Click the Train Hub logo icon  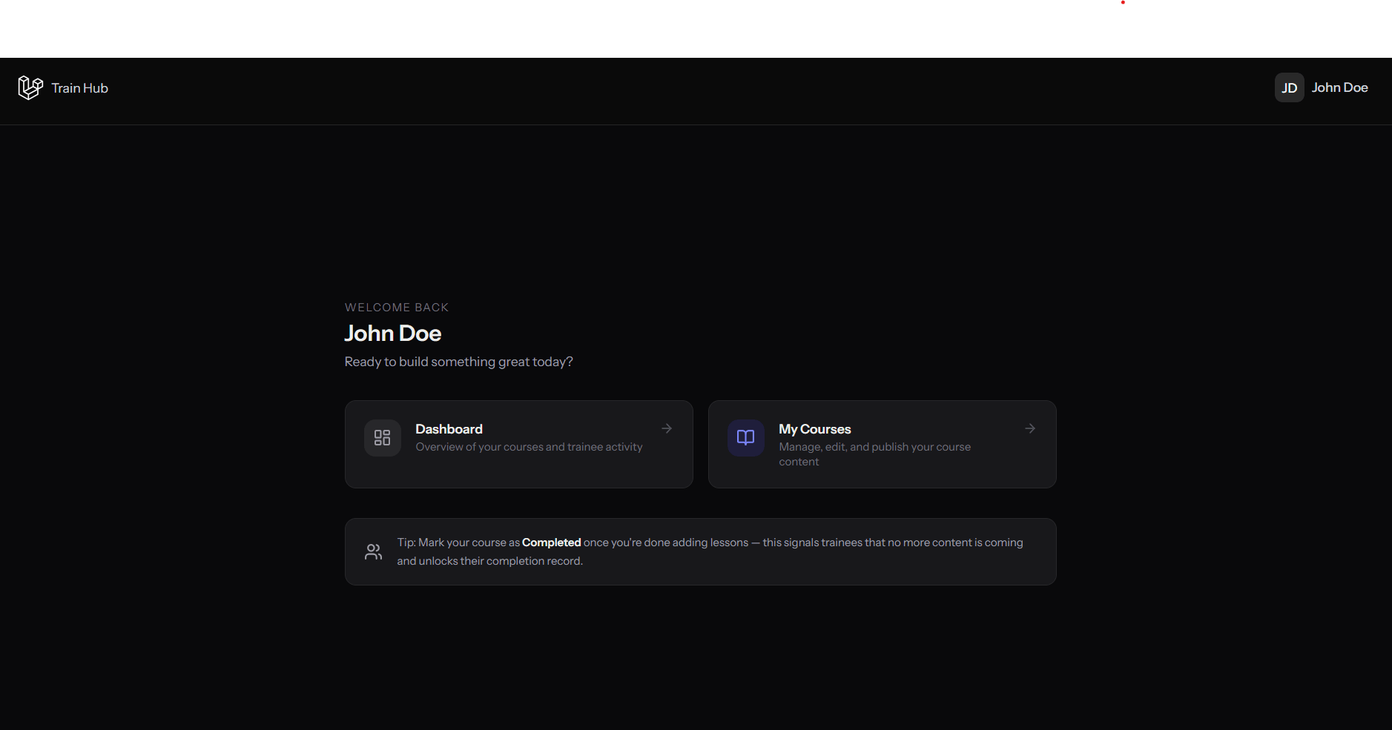point(30,87)
